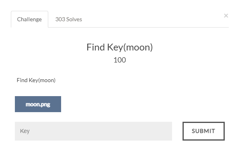Select the Challenge tab
The height and width of the screenshot is (159, 236).
(x=29, y=19)
